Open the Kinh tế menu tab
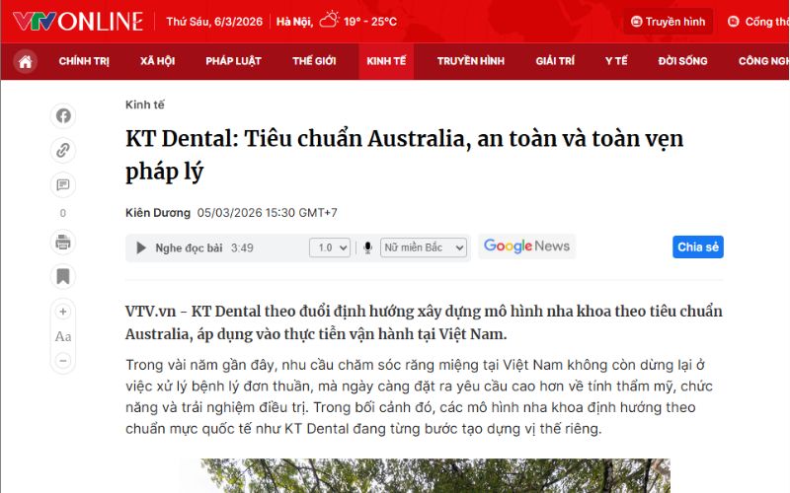790x493 pixels. (386, 61)
